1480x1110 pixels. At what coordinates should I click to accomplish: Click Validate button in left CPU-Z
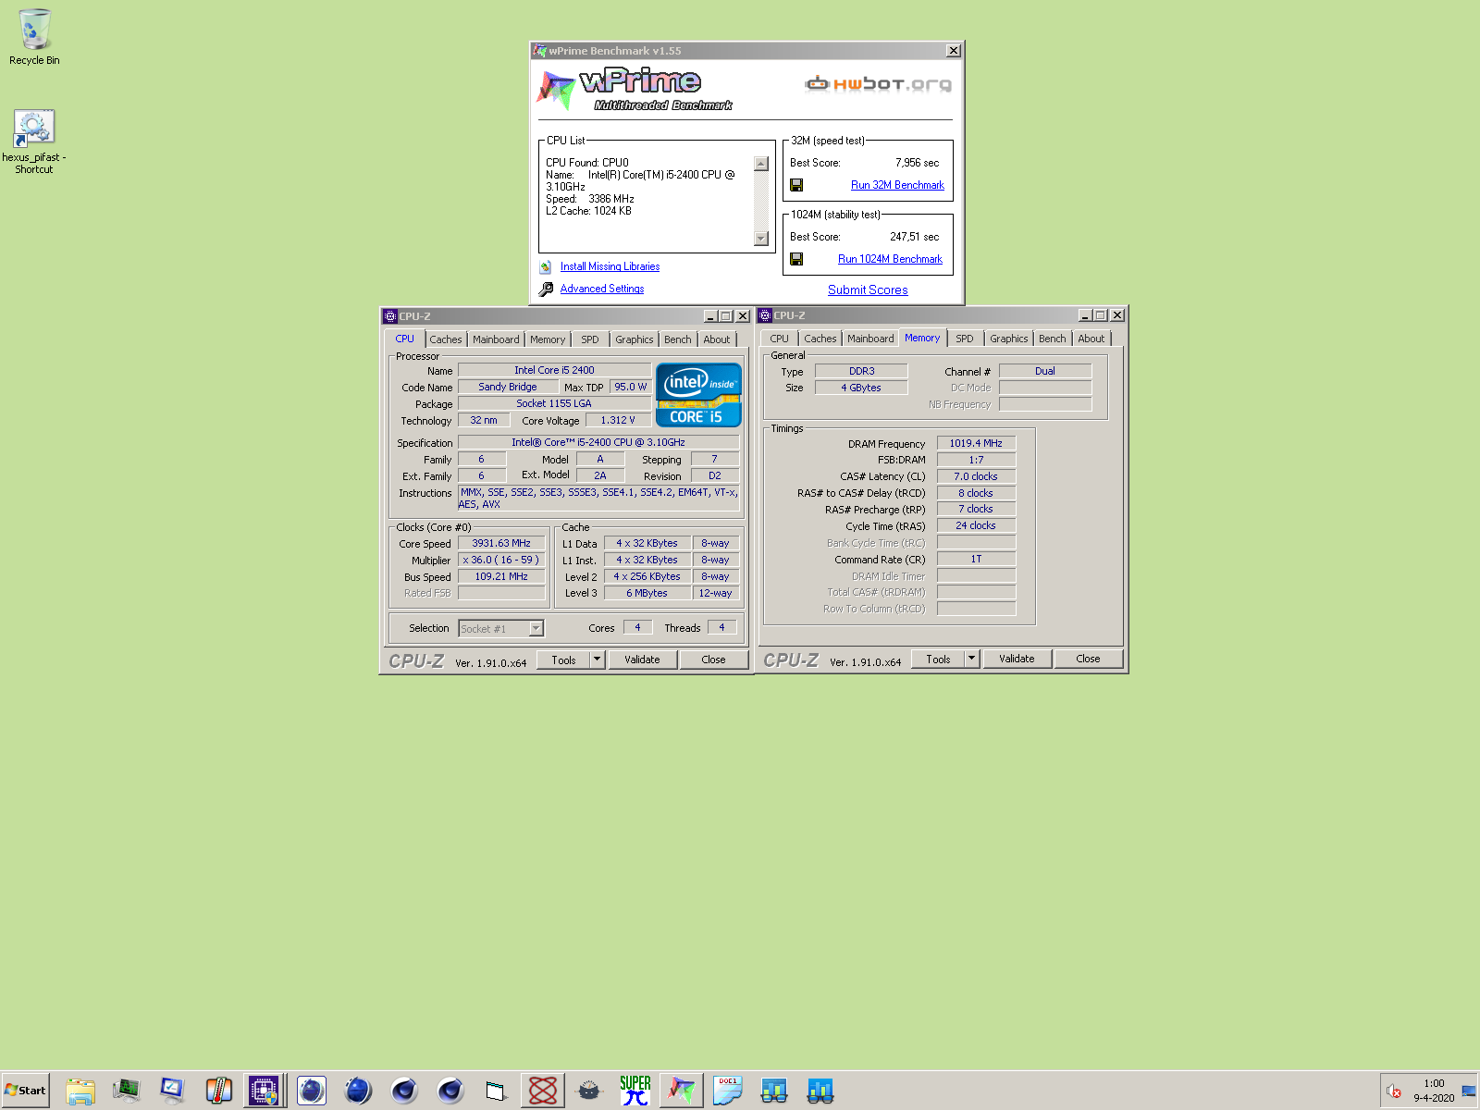642,660
